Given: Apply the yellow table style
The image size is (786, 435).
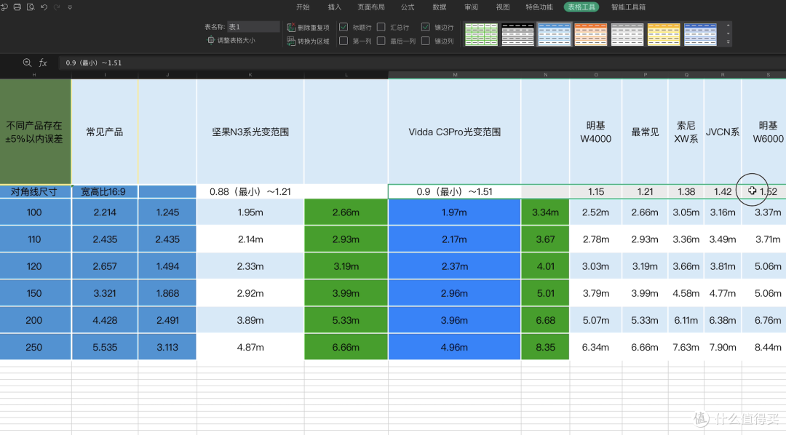Looking at the screenshot, I should (664, 35).
